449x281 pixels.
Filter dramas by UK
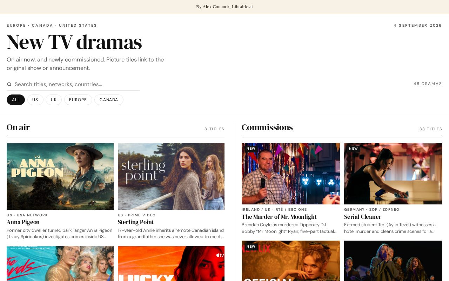pyautogui.click(x=54, y=100)
